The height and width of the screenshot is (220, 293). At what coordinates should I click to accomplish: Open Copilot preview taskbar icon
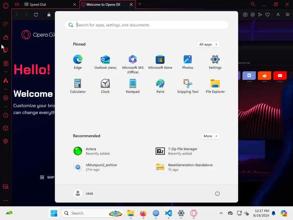[284, 213]
